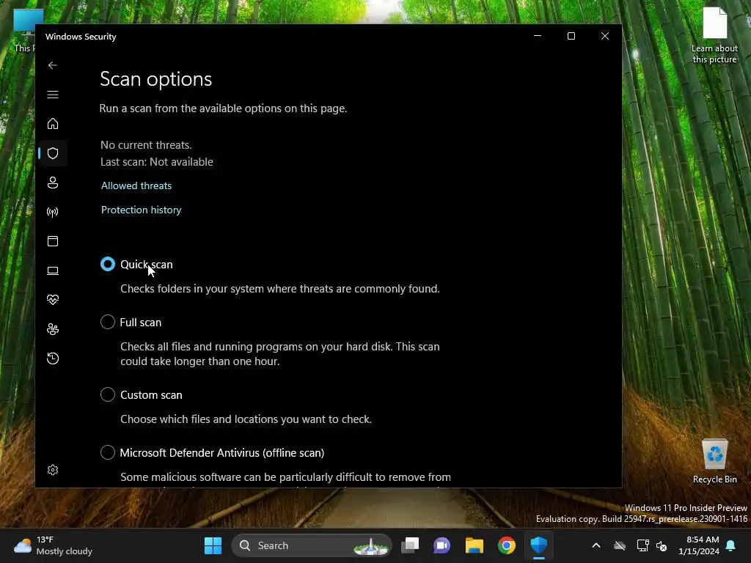Open Family options icon
The image size is (751, 563).
53,329
